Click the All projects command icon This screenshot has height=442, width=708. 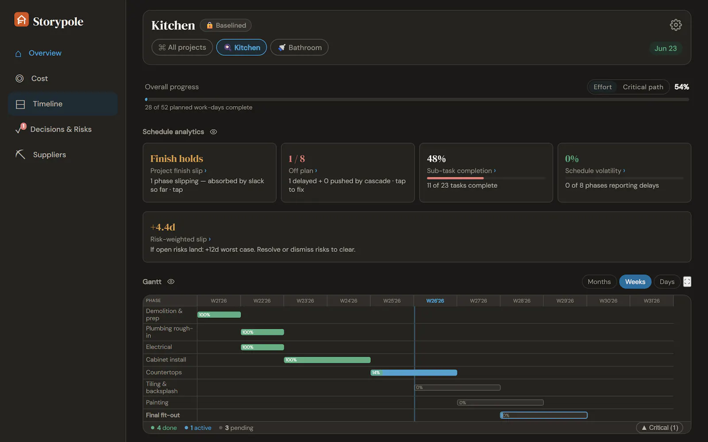pyautogui.click(x=162, y=47)
